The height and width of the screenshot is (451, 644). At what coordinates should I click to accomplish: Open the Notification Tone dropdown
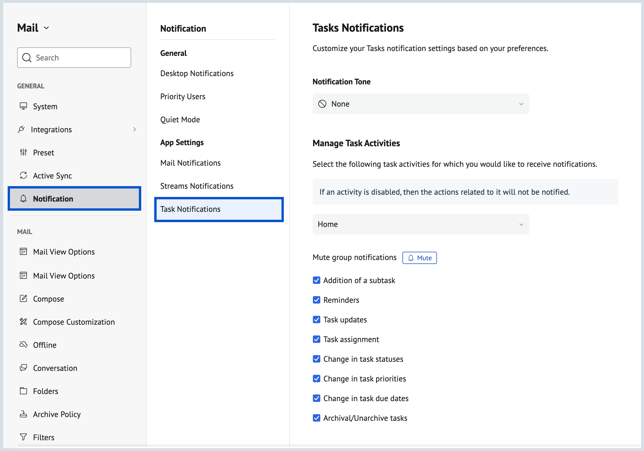421,104
